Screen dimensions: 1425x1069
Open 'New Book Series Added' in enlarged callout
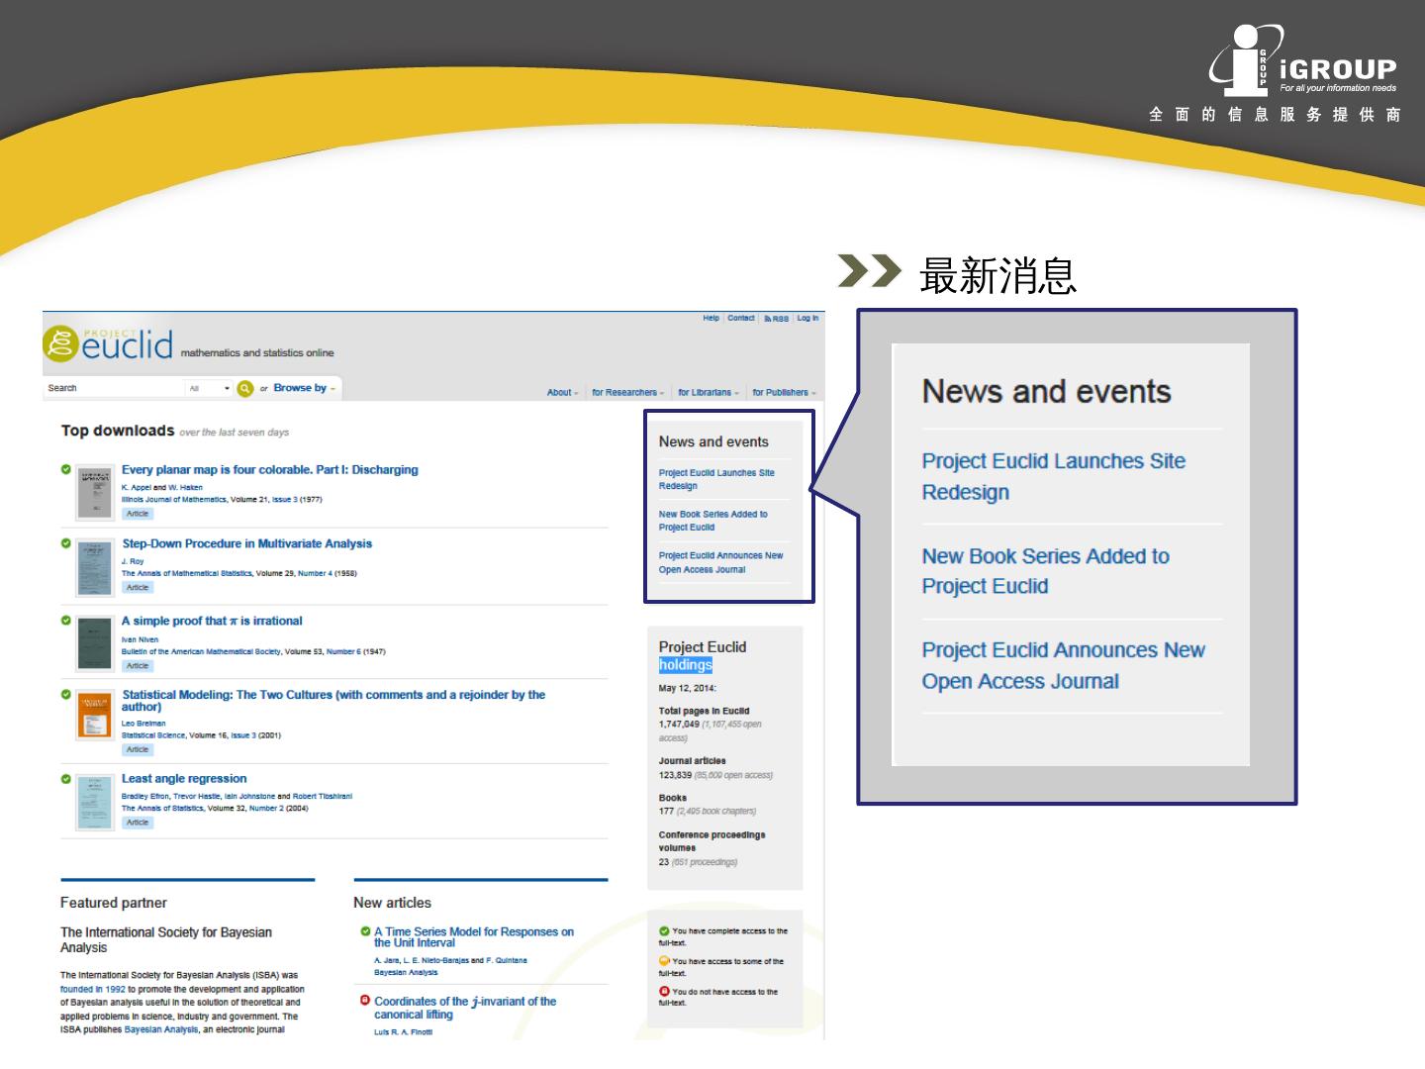[x=1046, y=571]
